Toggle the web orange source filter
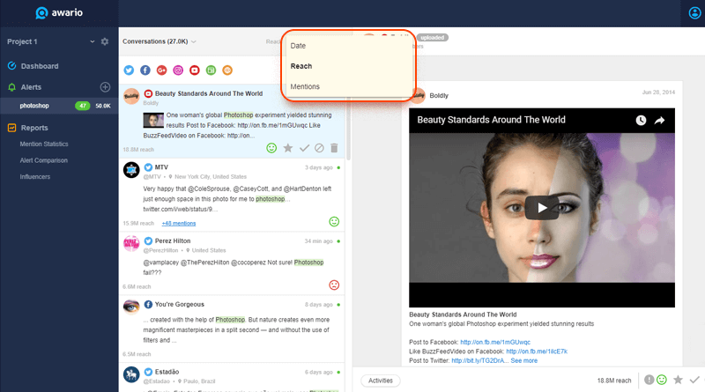The image size is (705, 392). [227, 70]
